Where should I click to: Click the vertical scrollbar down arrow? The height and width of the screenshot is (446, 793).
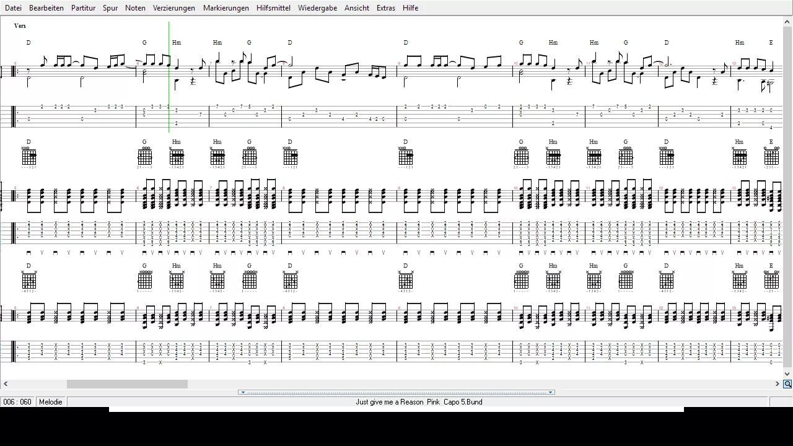tap(787, 374)
